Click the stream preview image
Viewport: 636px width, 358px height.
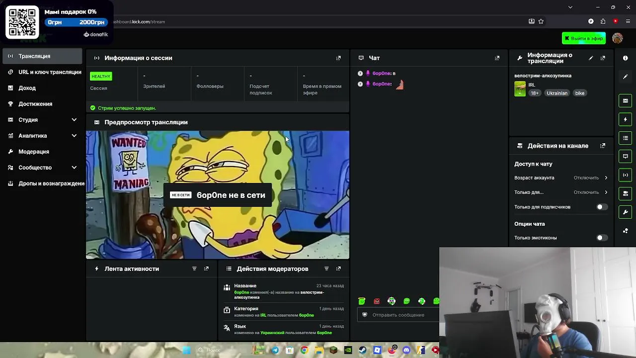point(218,195)
